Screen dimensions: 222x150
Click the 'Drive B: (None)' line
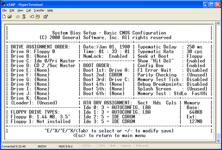[x=30, y=56]
